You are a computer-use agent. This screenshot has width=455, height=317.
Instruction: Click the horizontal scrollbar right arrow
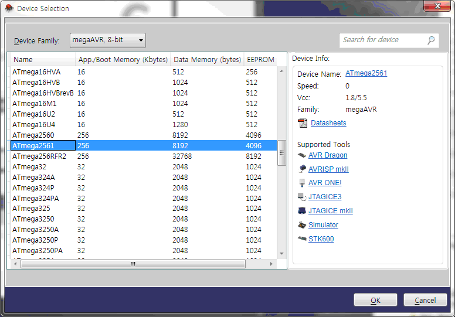270,264
